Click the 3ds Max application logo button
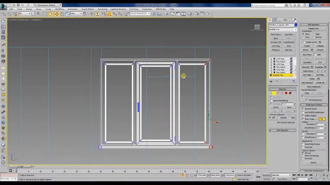 [x=4, y=7]
